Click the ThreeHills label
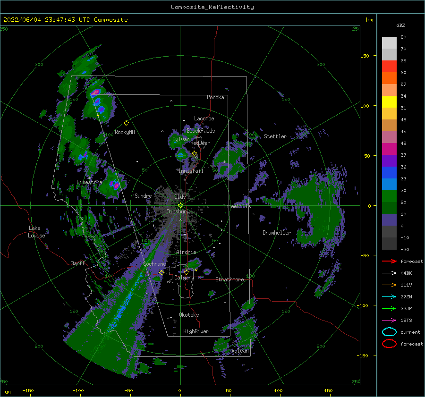The width and height of the screenshot is (425, 397). click(237, 206)
